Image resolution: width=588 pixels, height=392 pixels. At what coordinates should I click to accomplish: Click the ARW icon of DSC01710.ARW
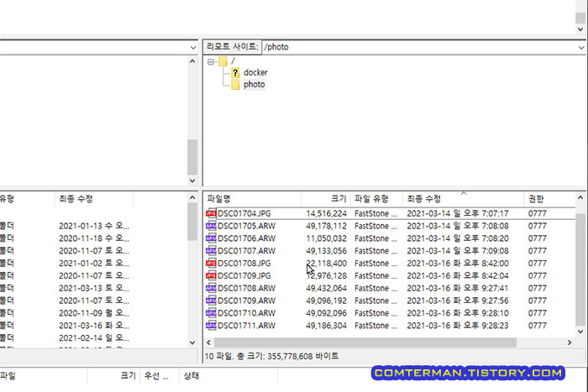[x=211, y=313]
